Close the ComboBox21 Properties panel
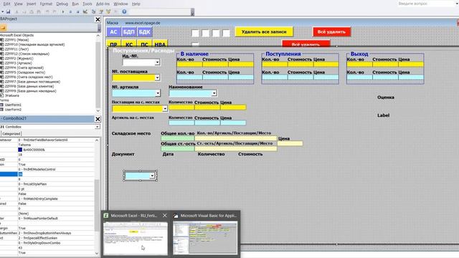The image size is (459, 258). click(x=98, y=119)
